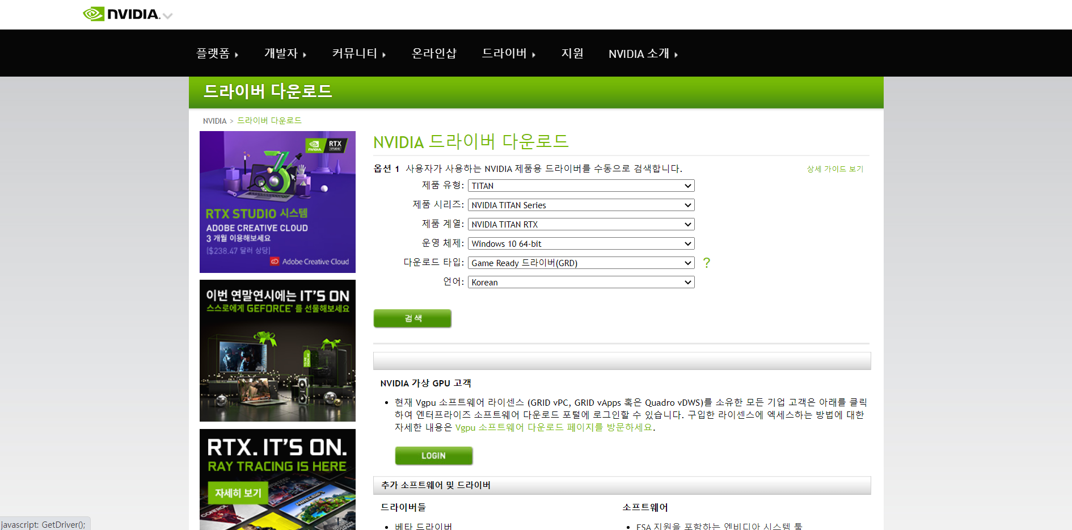1072x530 pixels.
Task: Click the green question mark help icon
Action: 706,263
